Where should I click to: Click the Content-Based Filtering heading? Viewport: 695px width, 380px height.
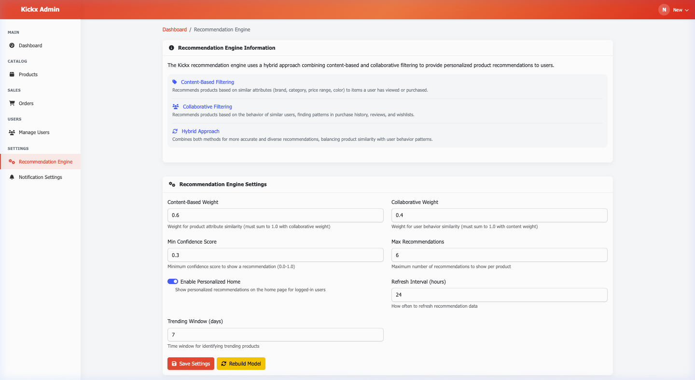208,82
